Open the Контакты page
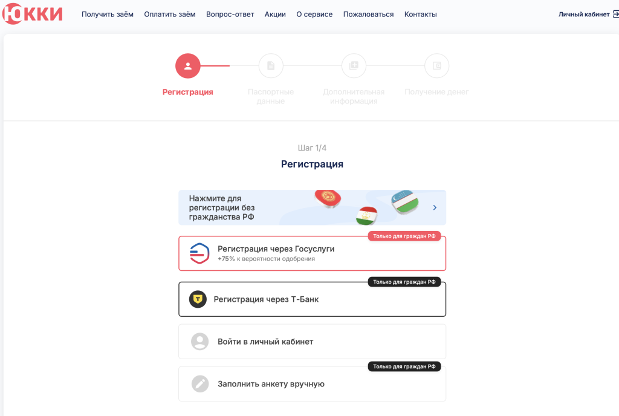The width and height of the screenshot is (619, 416). pyautogui.click(x=420, y=15)
